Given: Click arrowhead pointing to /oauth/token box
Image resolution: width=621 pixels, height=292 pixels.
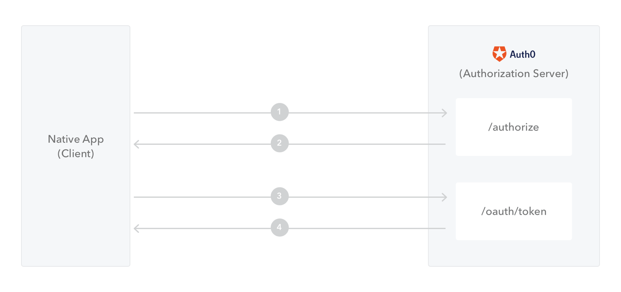Looking at the screenshot, I should pyautogui.click(x=445, y=197).
